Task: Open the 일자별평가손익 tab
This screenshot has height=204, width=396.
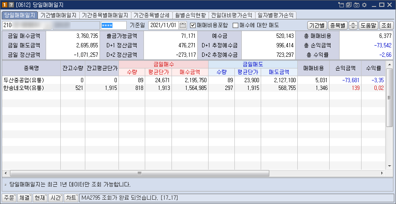Action: 276,15
